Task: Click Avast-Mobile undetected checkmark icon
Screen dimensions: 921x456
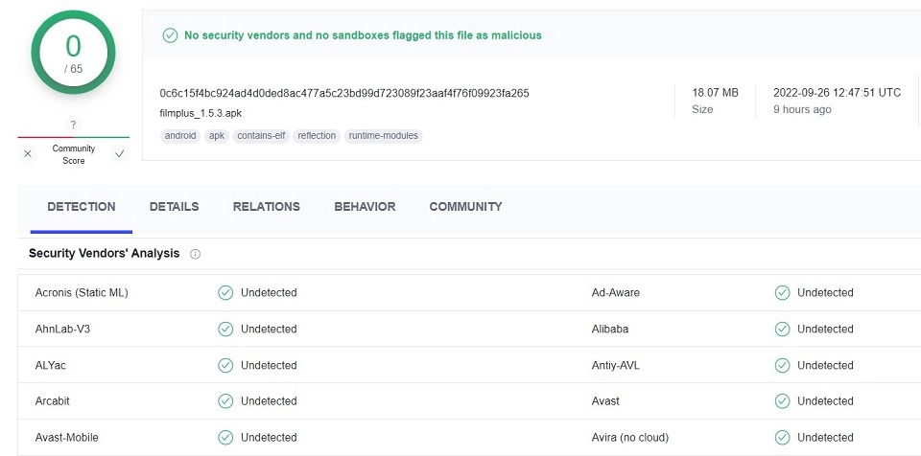Action: click(225, 437)
